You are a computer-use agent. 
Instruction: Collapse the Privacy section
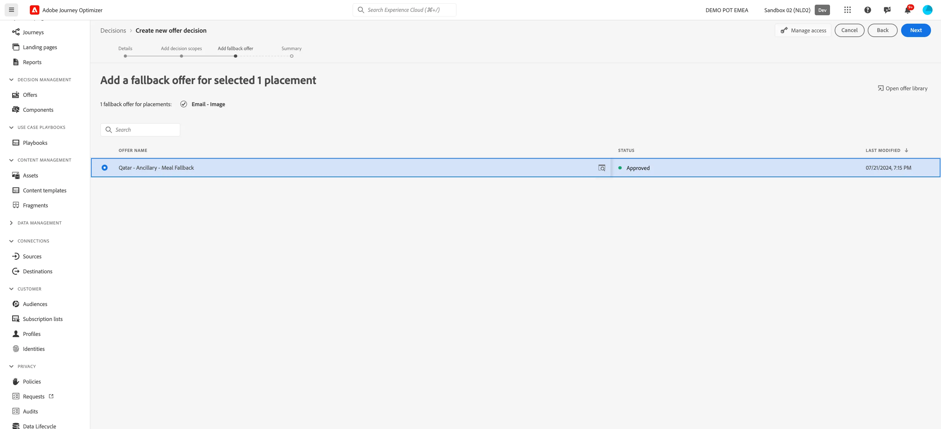[x=11, y=366]
